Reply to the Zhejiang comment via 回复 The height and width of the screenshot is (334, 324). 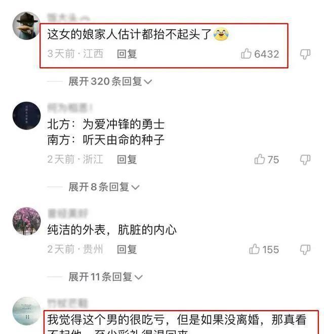pos(127,159)
